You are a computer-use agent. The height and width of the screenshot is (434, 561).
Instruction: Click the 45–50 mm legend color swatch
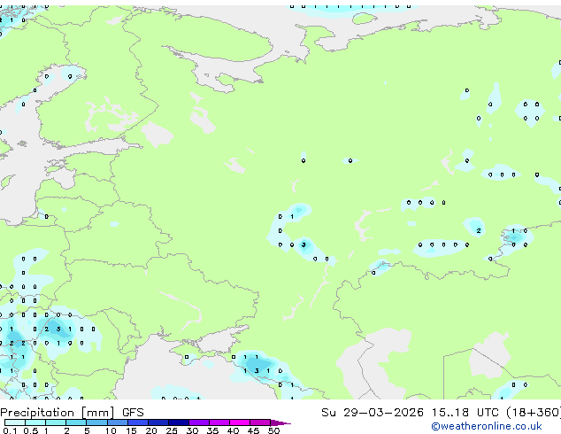(x=260, y=422)
